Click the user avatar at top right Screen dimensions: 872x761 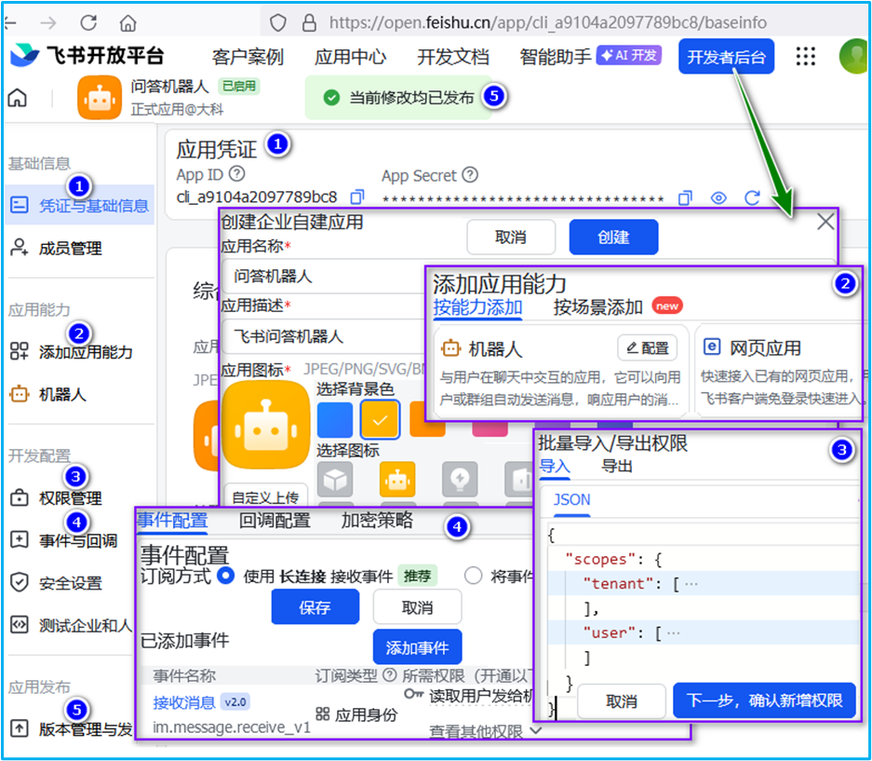pos(853,56)
